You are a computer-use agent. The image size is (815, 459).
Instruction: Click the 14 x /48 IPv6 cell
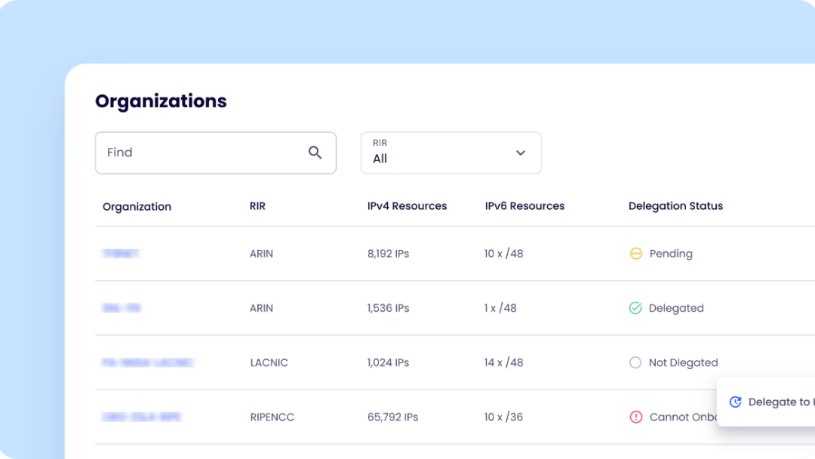click(503, 362)
